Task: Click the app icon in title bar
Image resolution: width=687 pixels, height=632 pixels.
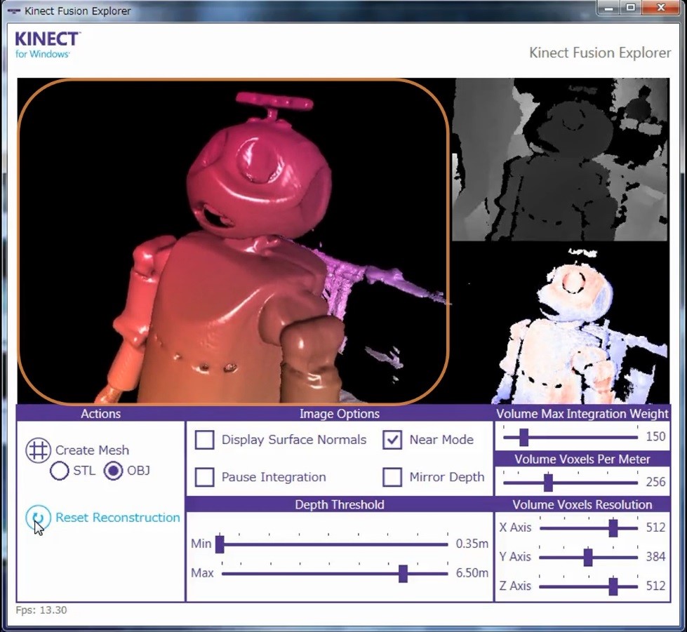Action: point(13,11)
